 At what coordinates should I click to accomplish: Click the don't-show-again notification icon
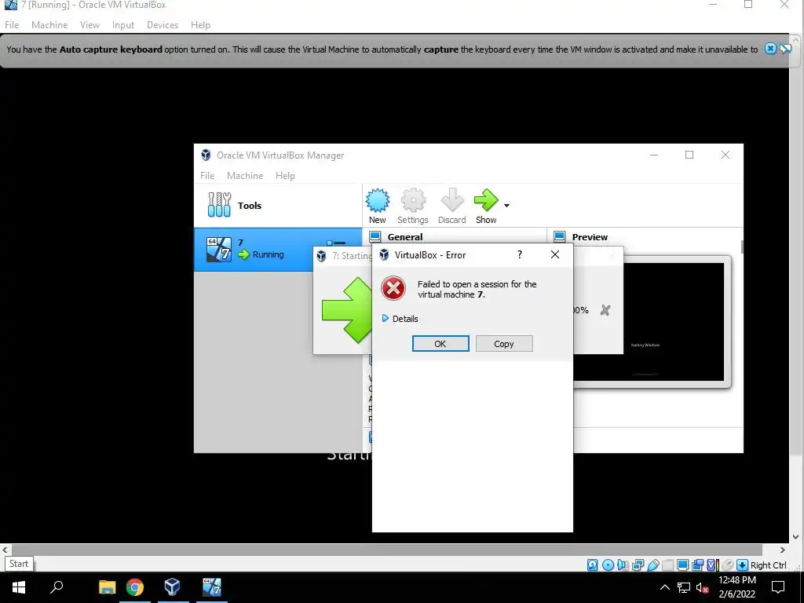(x=785, y=49)
